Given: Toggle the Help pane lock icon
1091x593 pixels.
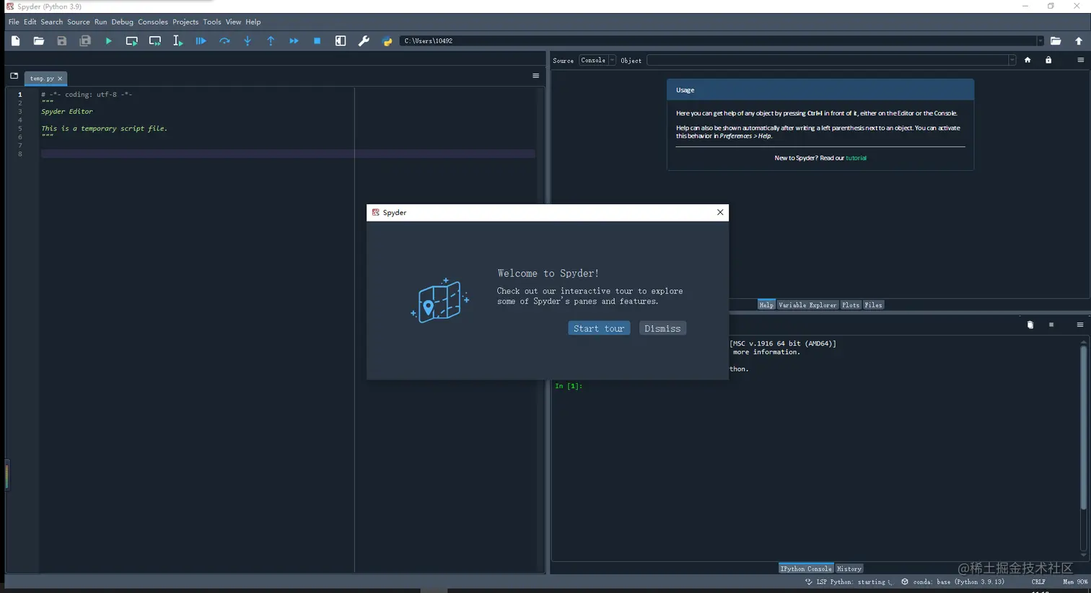Looking at the screenshot, I should (1048, 61).
